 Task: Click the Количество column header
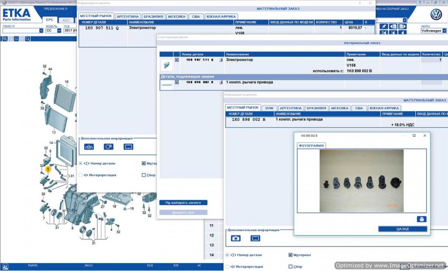[x=431, y=54]
